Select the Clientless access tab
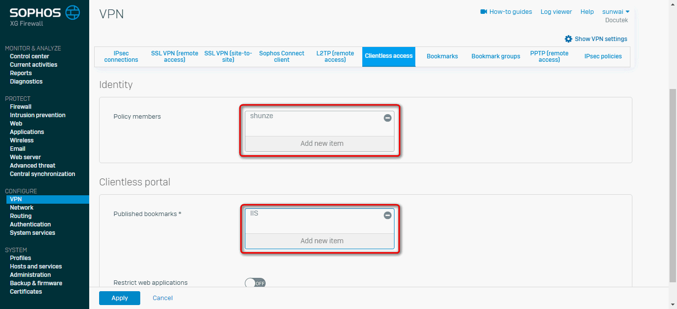The width and height of the screenshot is (677, 309). [389, 56]
